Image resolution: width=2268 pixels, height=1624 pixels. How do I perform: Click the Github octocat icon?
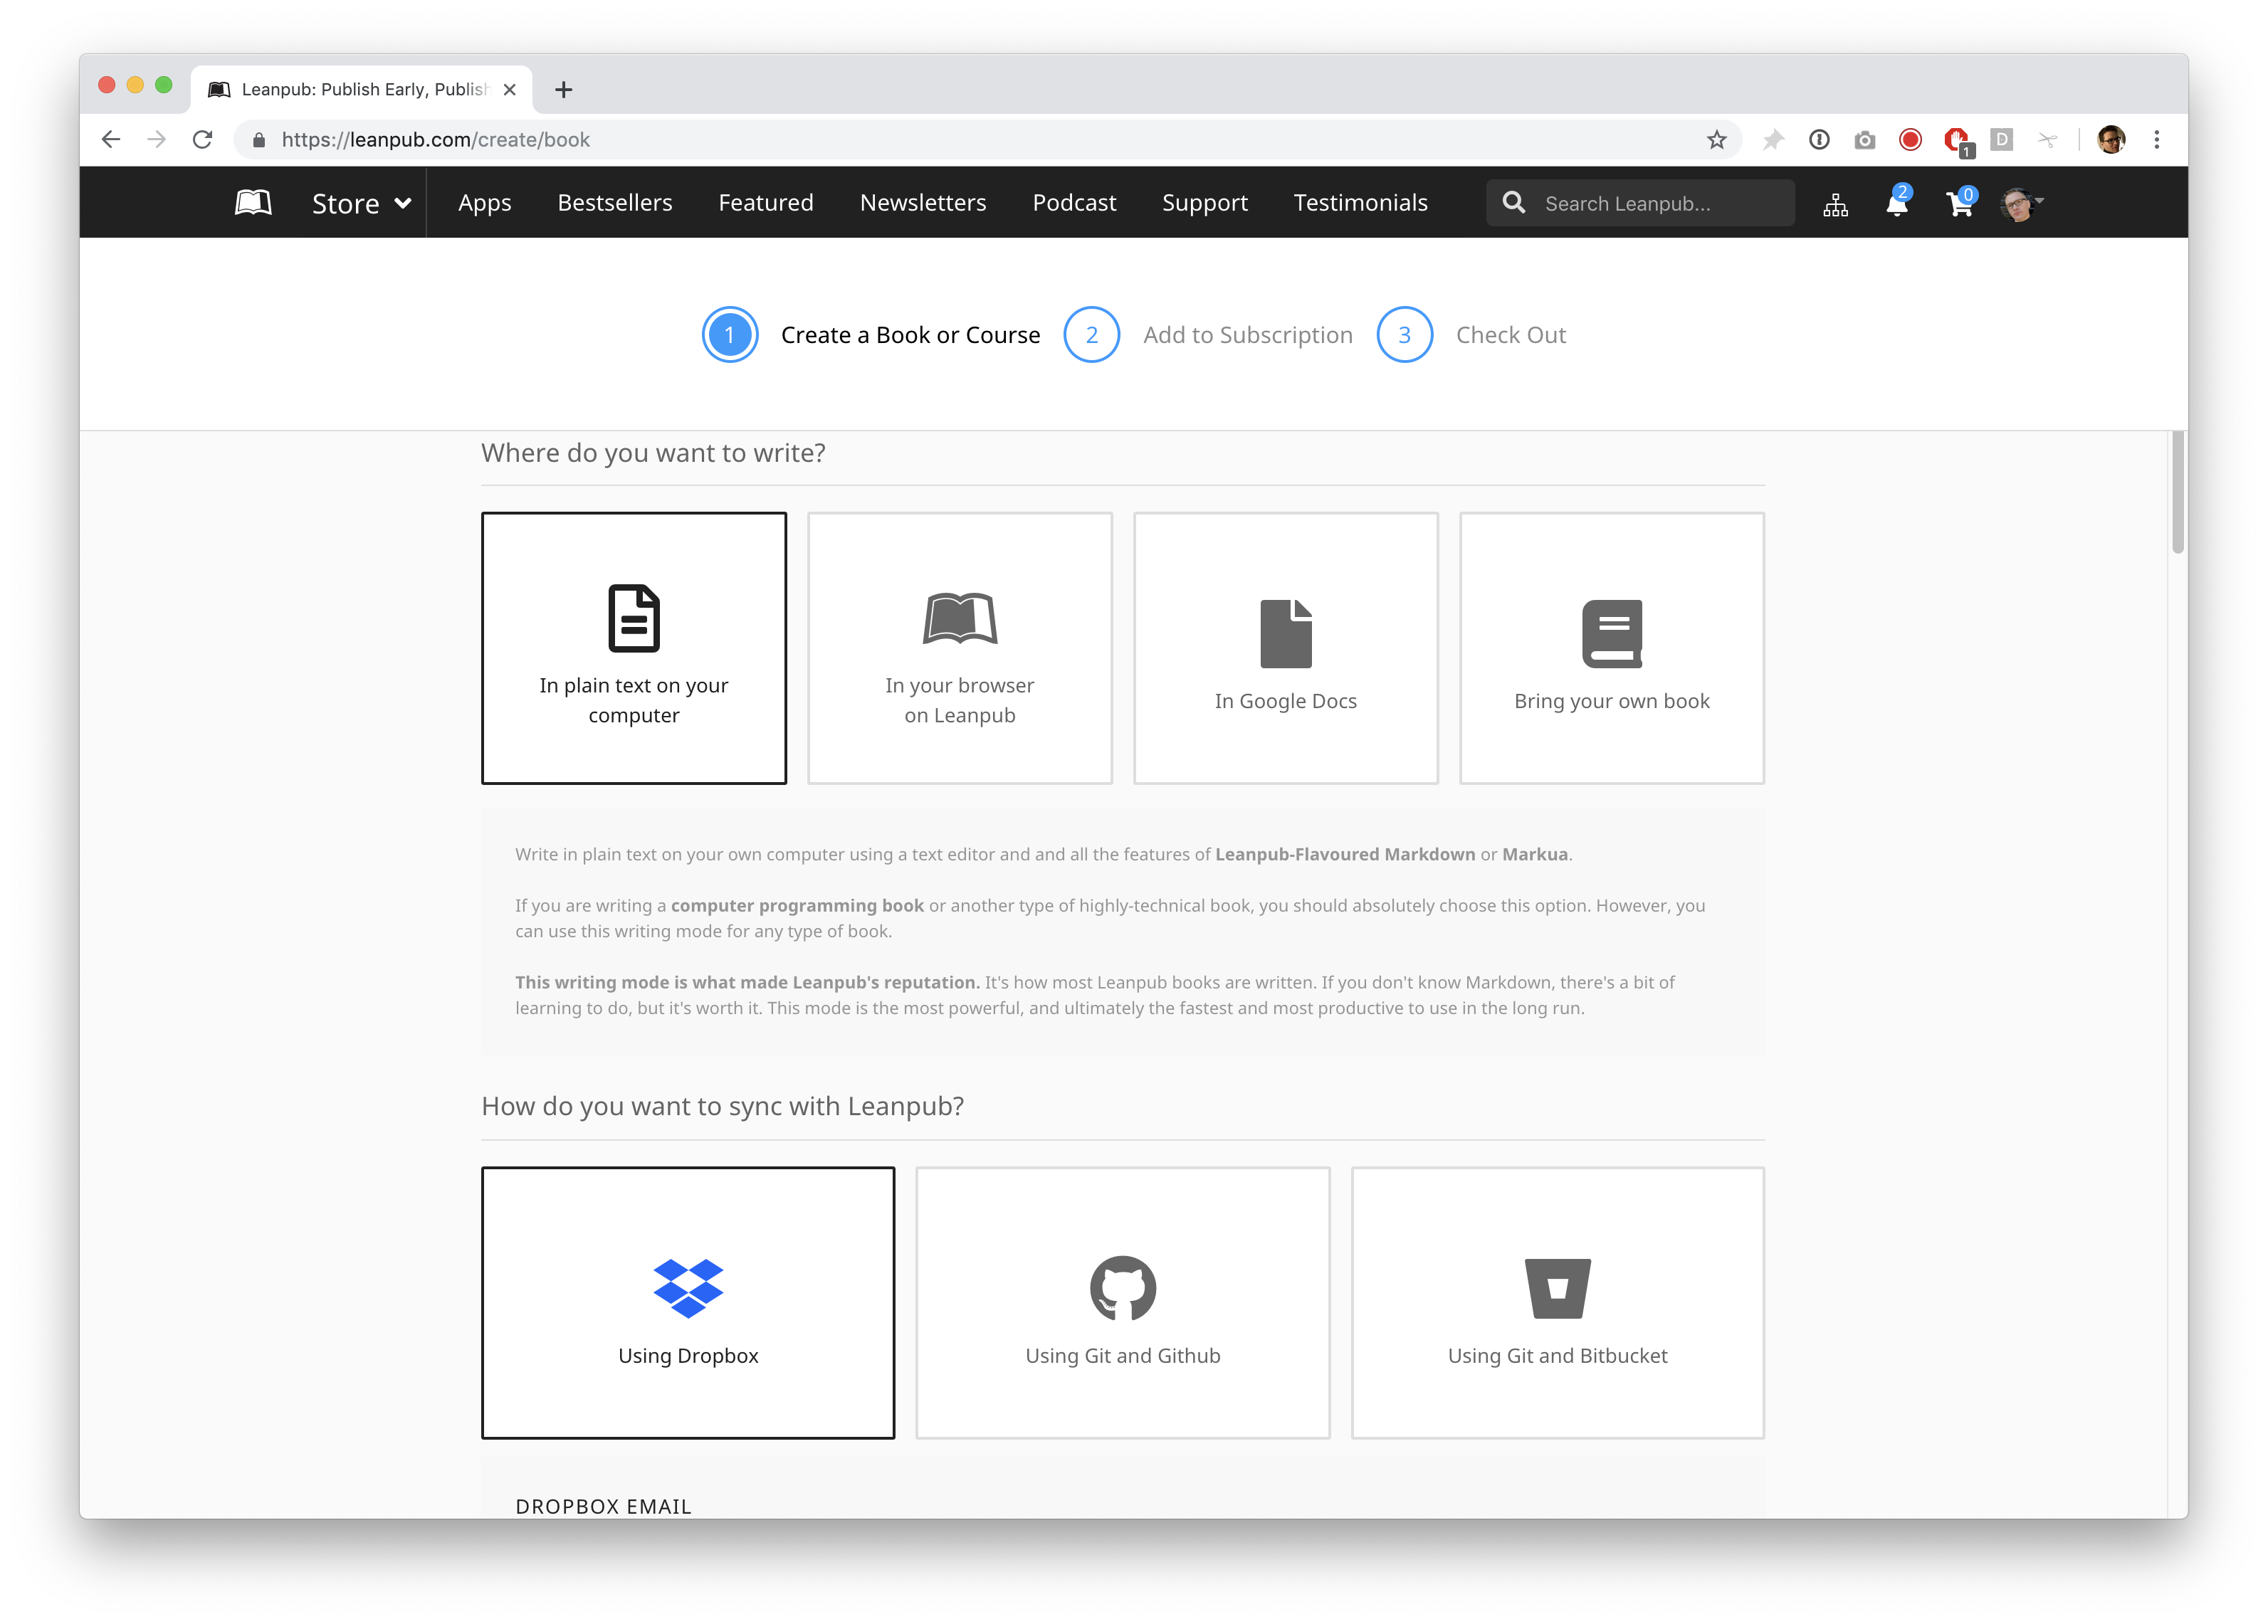[x=1122, y=1288]
